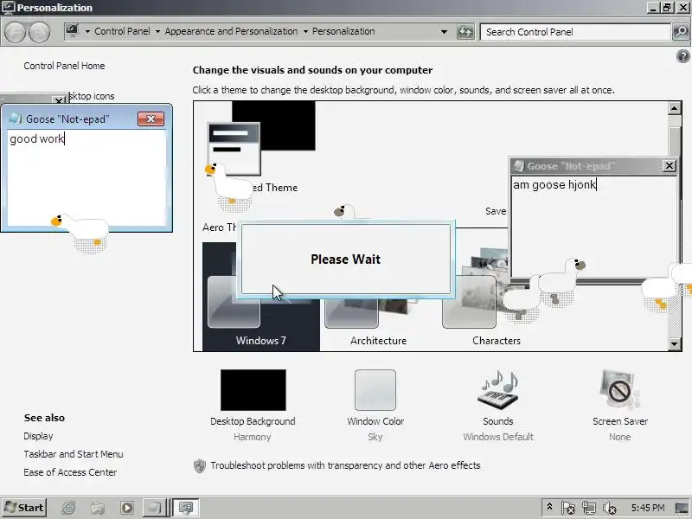Click the refresh button beside address bar
The width and height of the screenshot is (692, 519).
(465, 32)
